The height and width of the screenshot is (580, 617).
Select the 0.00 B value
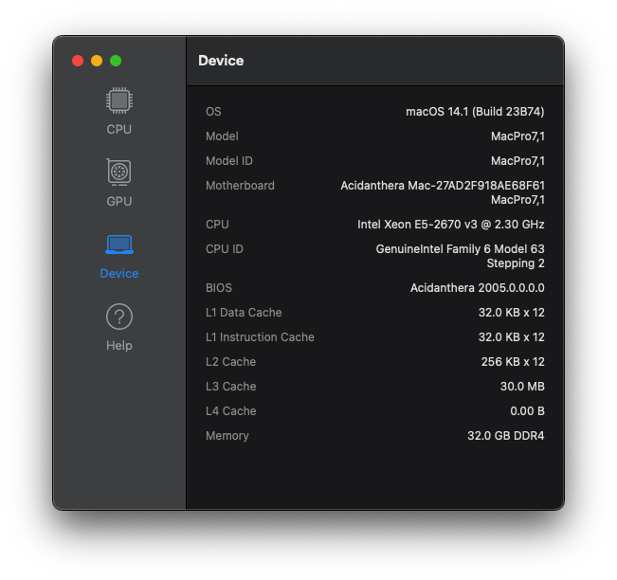click(527, 411)
